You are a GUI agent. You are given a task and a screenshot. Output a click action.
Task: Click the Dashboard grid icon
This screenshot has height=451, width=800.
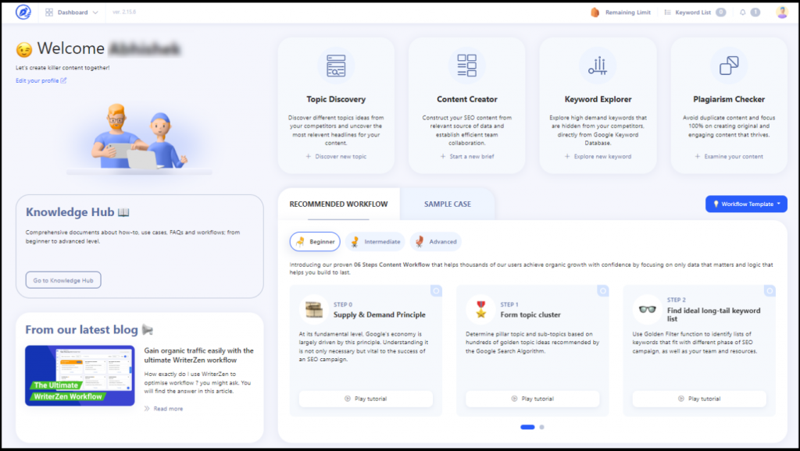[x=49, y=12]
